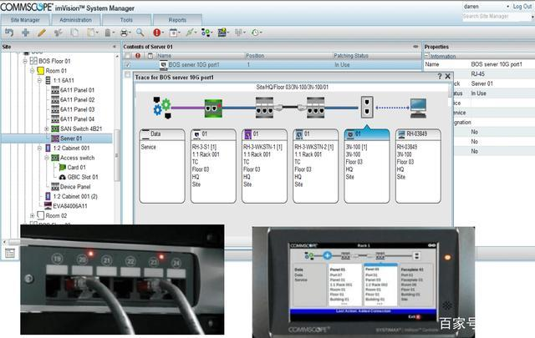Open the darren user dropdown

[507, 7]
